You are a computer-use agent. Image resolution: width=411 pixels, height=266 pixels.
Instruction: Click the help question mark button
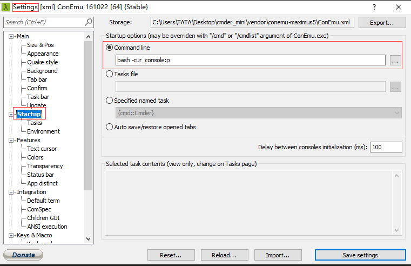[374, 7]
